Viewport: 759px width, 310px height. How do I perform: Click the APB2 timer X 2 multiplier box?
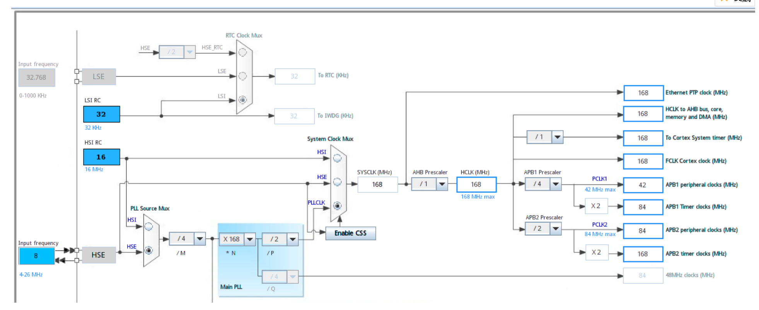click(x=597, y=252)
